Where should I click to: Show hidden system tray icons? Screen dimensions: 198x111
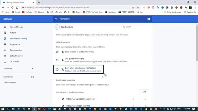pos(161,109)
